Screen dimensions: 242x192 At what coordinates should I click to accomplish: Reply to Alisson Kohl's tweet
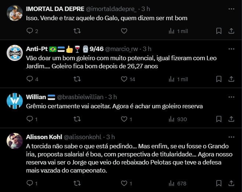[30, 183]
